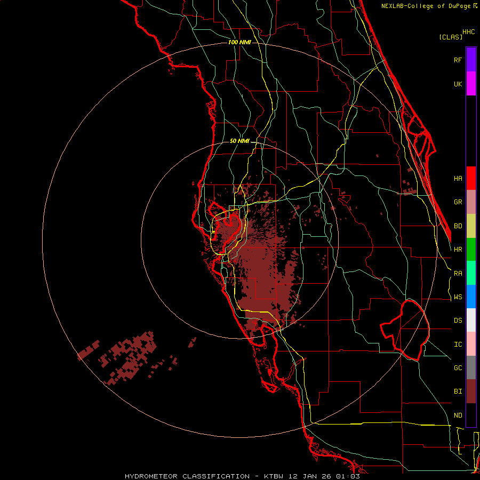Click the WS legend label
Viewport: 480px width, 480px height.
pyautogui.click(x=458, y=297)
